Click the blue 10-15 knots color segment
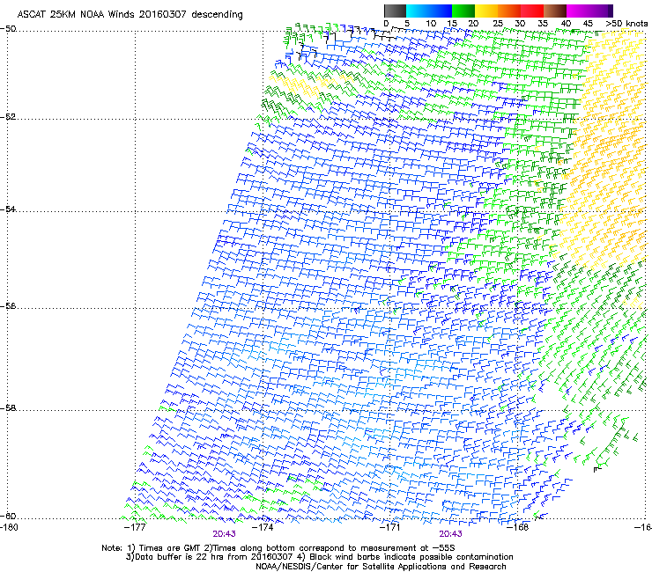This screenshot has height=572, width=652. pyautogui.click(x=441, y=11)
